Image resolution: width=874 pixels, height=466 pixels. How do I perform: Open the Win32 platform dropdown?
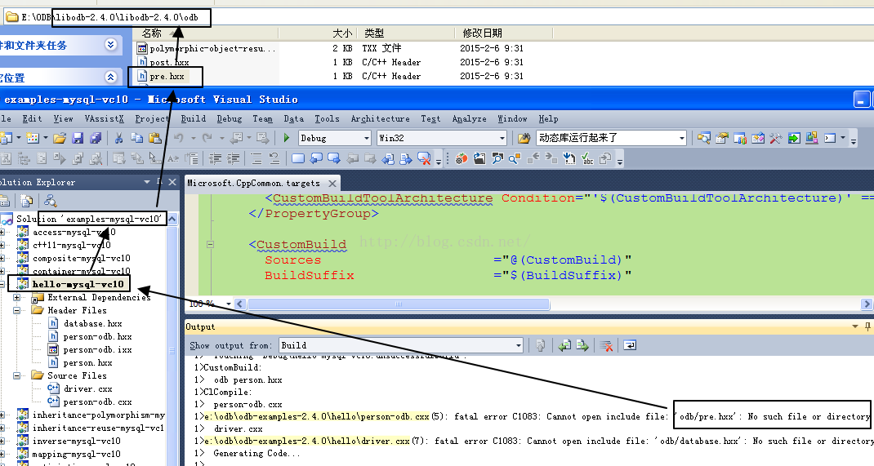[x=502, y=138]
